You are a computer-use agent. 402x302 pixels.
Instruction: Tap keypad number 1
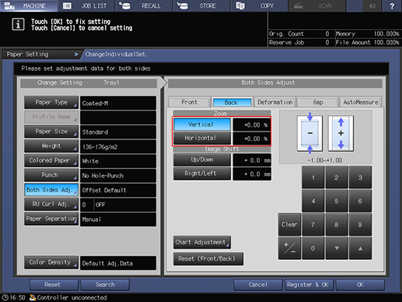tap(313, 177)
